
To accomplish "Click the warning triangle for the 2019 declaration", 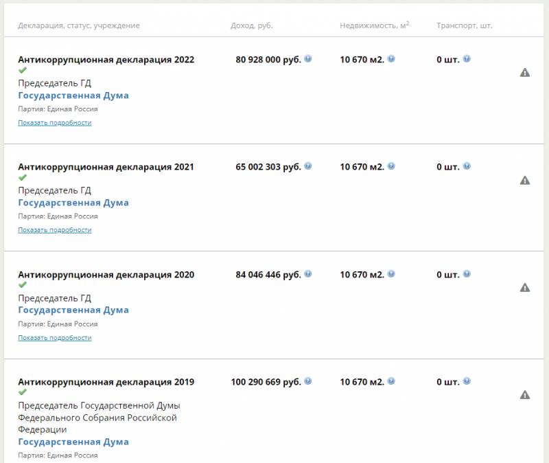I will pos(525,395).
